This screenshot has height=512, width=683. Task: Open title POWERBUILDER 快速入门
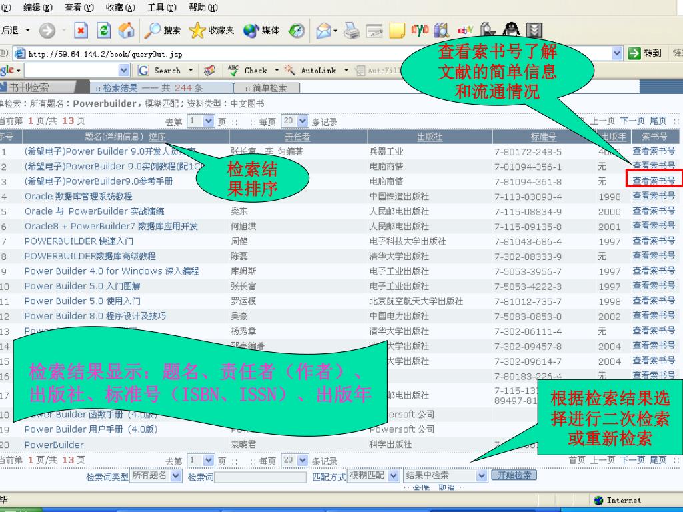(79, 241)
